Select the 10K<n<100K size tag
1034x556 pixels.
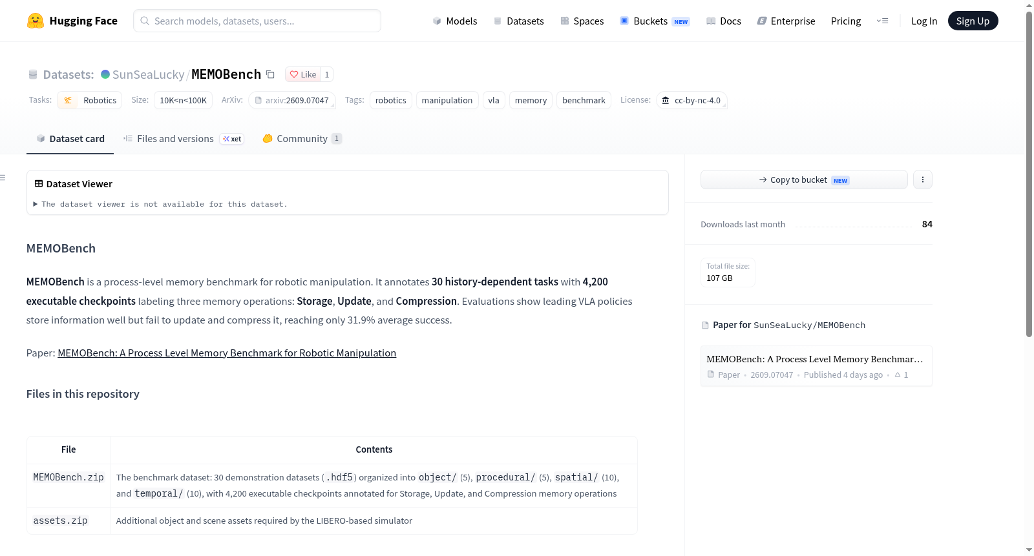184,100
